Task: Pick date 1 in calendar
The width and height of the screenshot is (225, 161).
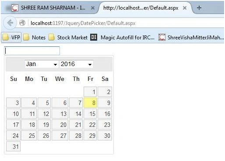Action: (x=90, y=92)
